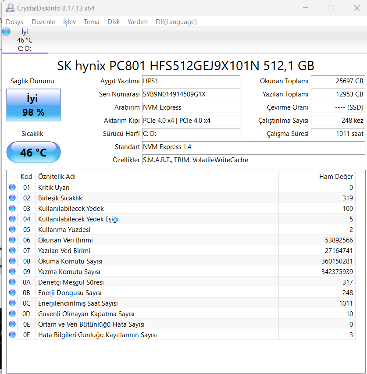Screen dimensions: 367x374
Task: Click the CrystalDiskInfo app icon in title bar
Action: pyautogui.click(x=9, y=8)
